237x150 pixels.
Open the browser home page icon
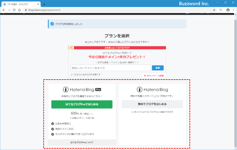(x=19, y=10)
